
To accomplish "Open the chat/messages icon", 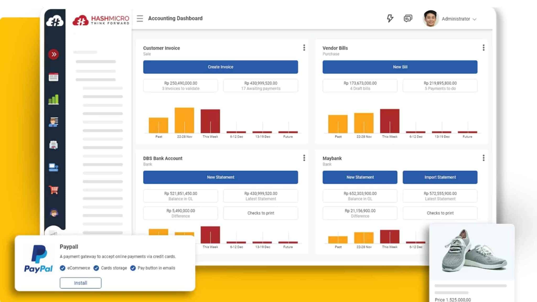I will click(408, 18).
